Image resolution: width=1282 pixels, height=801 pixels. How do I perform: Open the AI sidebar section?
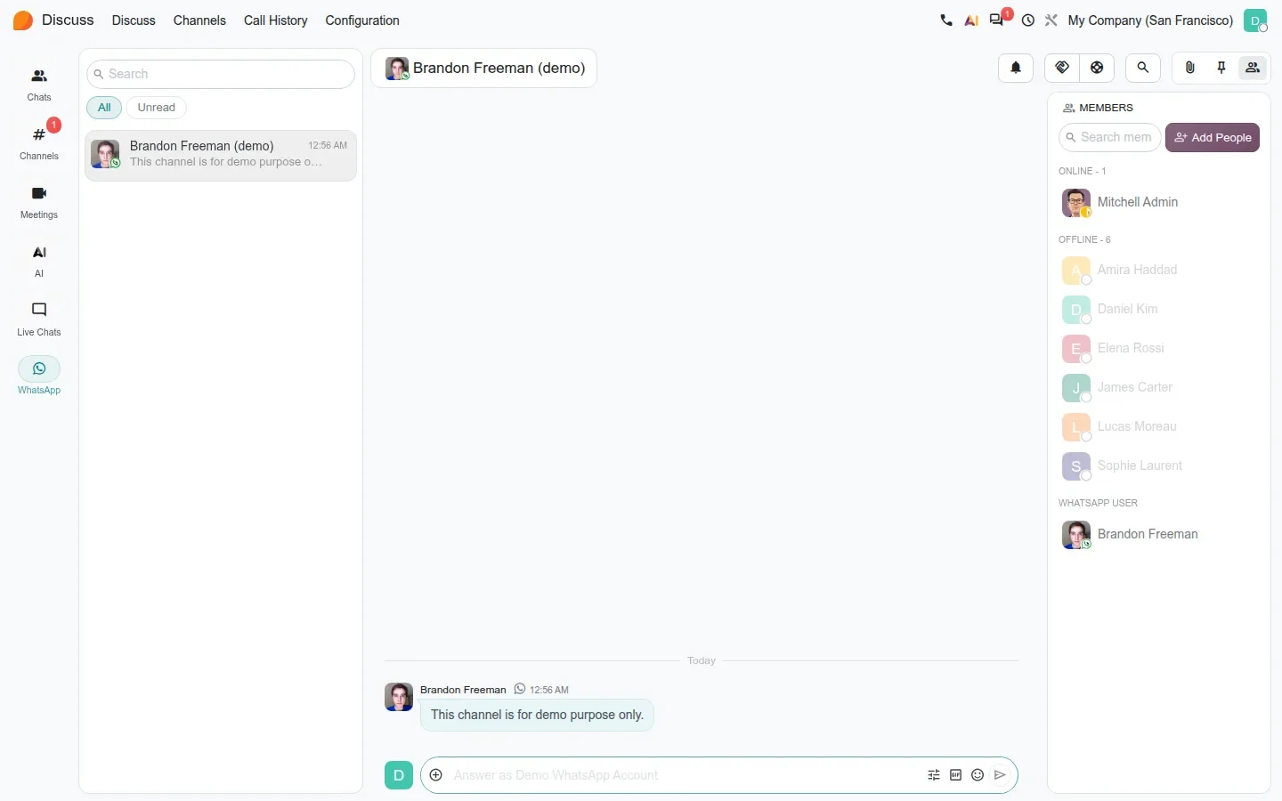click(x=39, y=261)
